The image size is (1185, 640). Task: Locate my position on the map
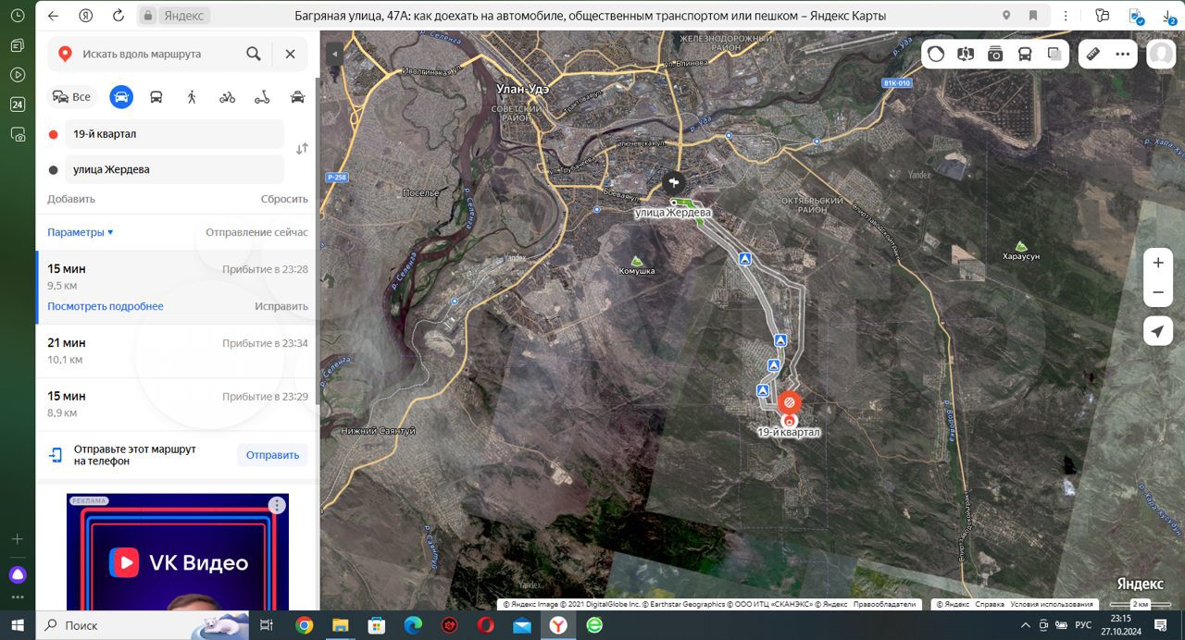(1158, 330)
